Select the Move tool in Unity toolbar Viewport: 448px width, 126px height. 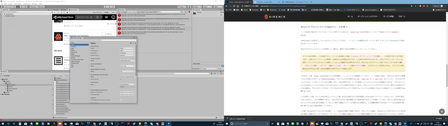pyautogui.click(x=7, y=7)
